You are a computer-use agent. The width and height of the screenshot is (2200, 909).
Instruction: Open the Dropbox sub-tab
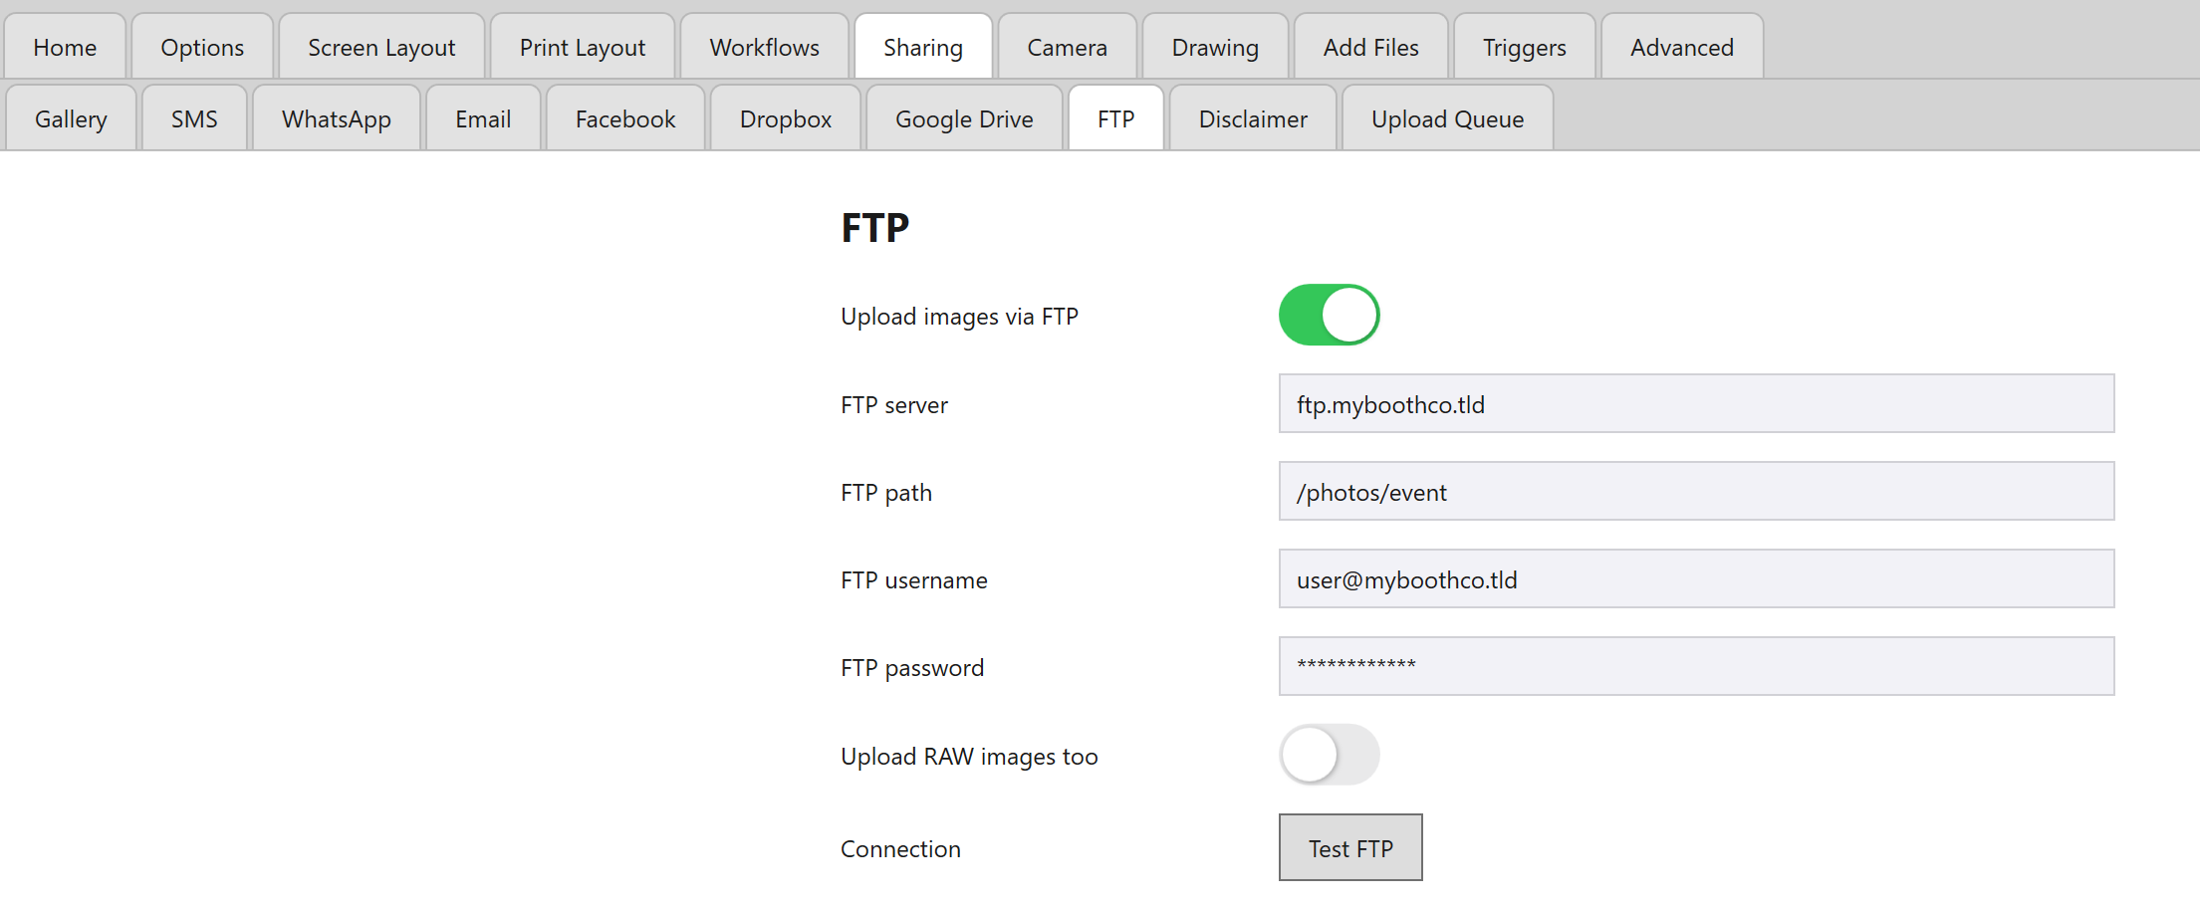tap(786, 118)
